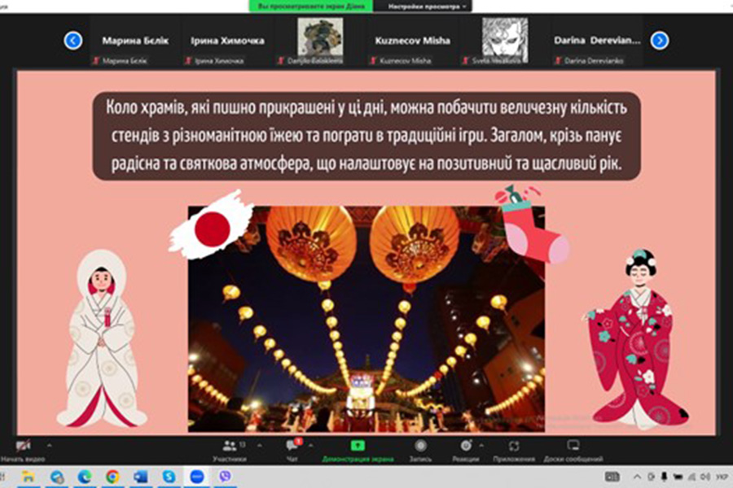Expand arrow beside the Реакции button
Image resolution: width=733 pixels, height=488 pixels.
tap(481, 446)
